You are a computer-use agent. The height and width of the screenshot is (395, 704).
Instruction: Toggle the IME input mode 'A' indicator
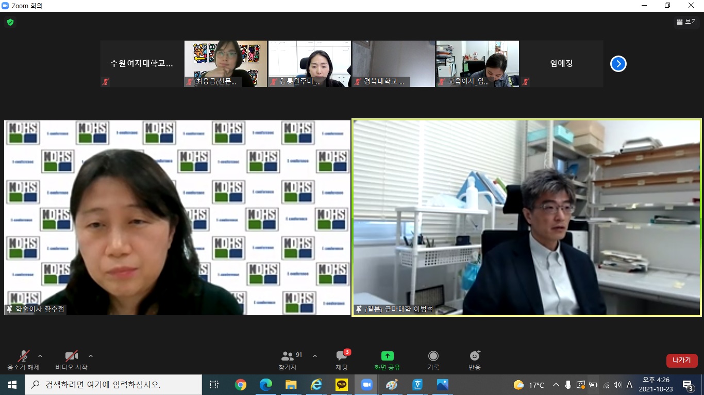pos(629,385)
